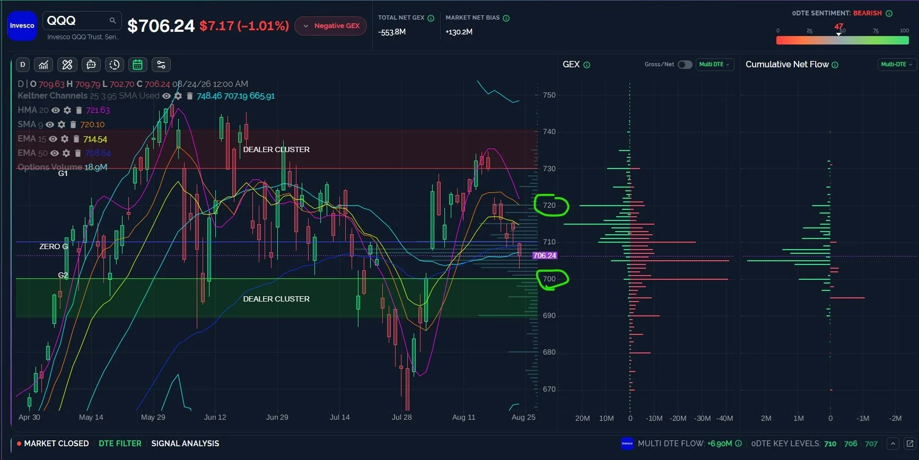
Task: Hide the EMA 15 indicator
Action: point(53,139)
